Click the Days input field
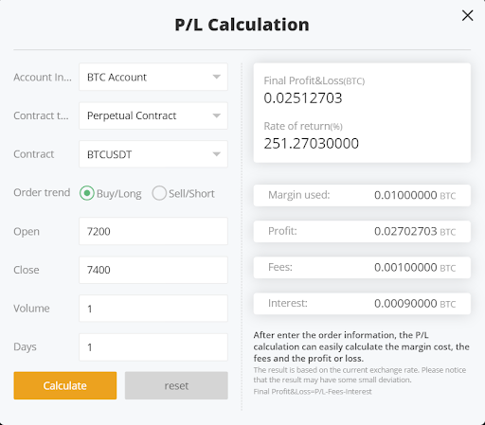This screenshot has height=425, width=485. 153,347
